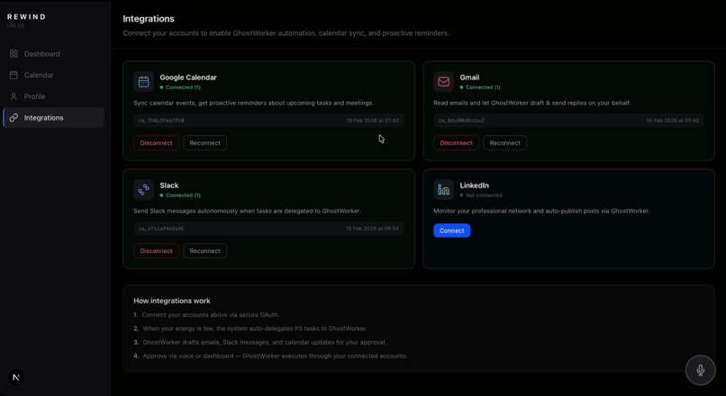Click the 15 Feb 2026 at 07:43 timestamp
This screenshot has width=726, height=396.
point(372,121)
